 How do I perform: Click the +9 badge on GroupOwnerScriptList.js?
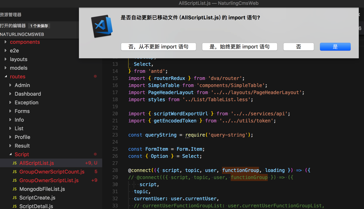[x=94, y=180]
